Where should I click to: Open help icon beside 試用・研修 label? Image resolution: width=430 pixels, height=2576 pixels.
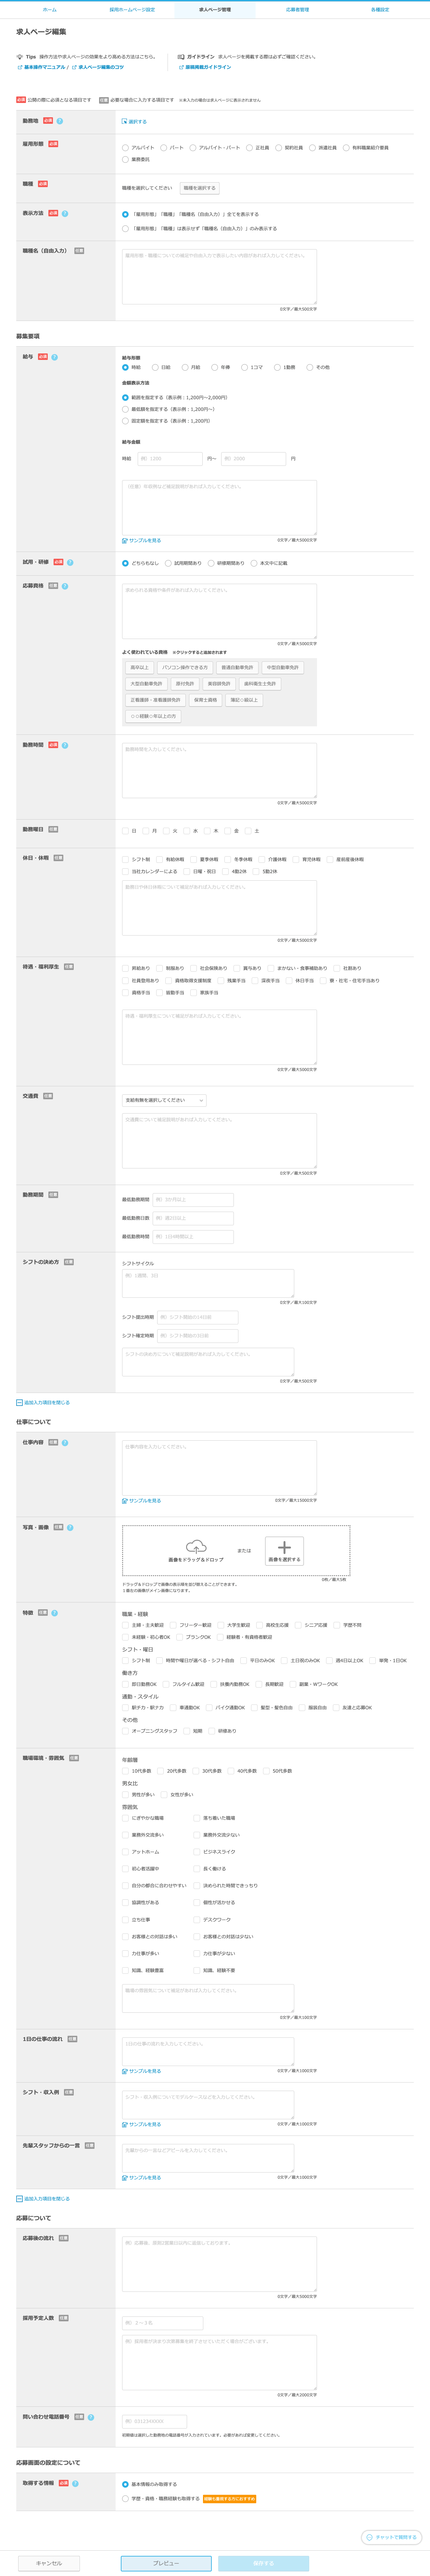pyautogui.click(x=70, y=562)
